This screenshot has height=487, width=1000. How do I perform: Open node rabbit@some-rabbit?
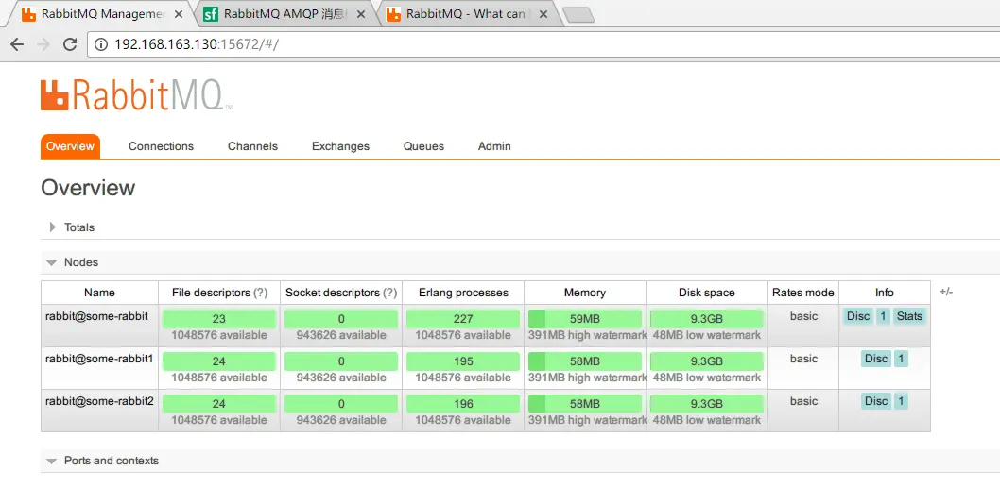(97, 316)
